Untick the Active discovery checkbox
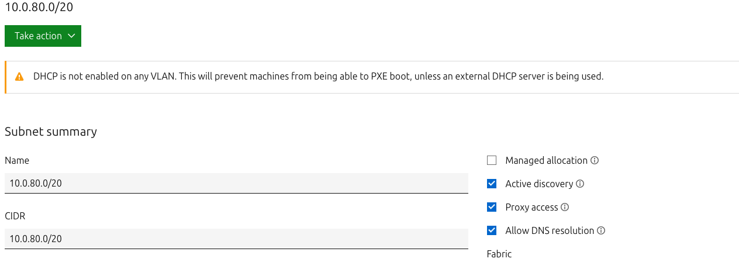Screen dimensions: 739x262 (x=492, y=184)
